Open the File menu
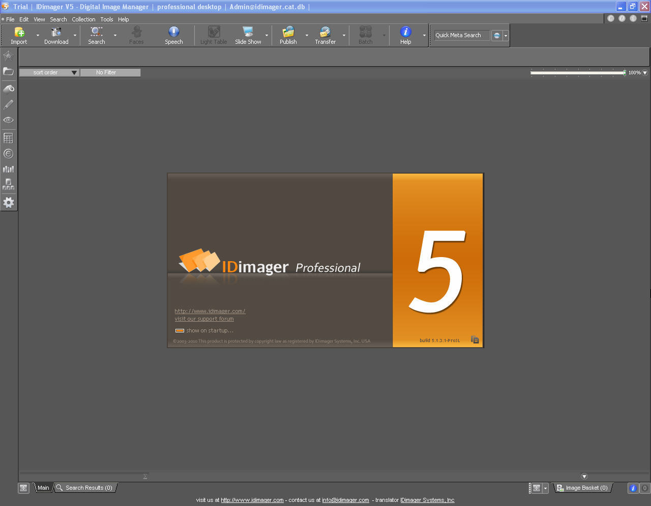This screenshot has height=506, width=651. click(10, 19)
